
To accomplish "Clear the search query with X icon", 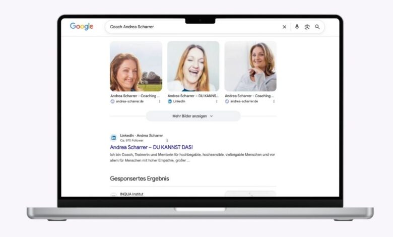I will coord(284,27).
